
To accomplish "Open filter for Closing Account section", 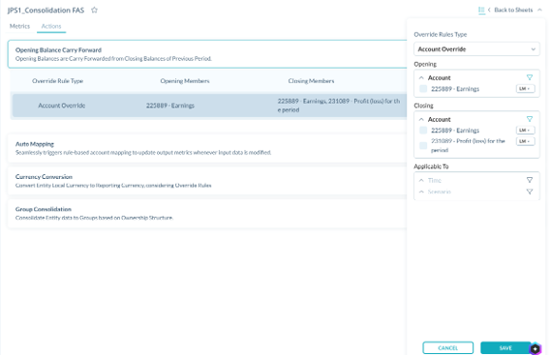I will coord(530,119).
